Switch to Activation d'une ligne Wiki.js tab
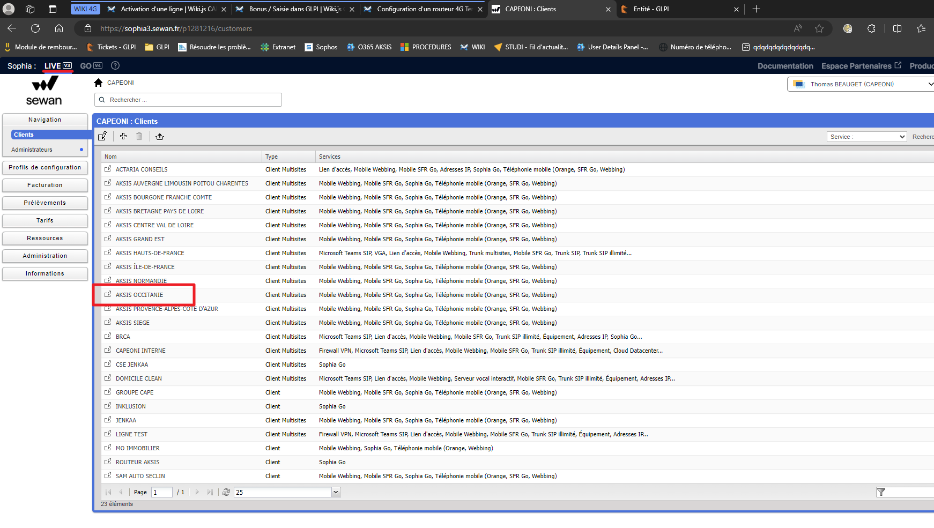 tap(167, 9)
